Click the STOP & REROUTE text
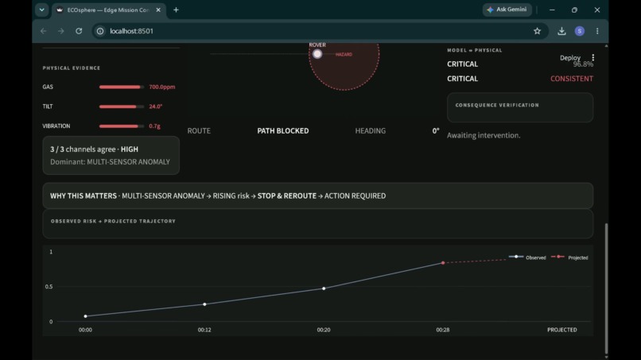The height and width of the screenshot is (360, 641). pos(286,195)
